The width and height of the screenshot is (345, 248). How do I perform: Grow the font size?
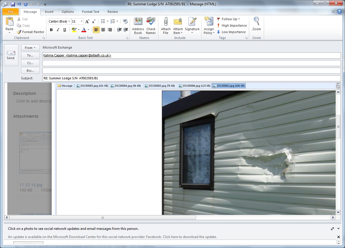tap(87, 21)
